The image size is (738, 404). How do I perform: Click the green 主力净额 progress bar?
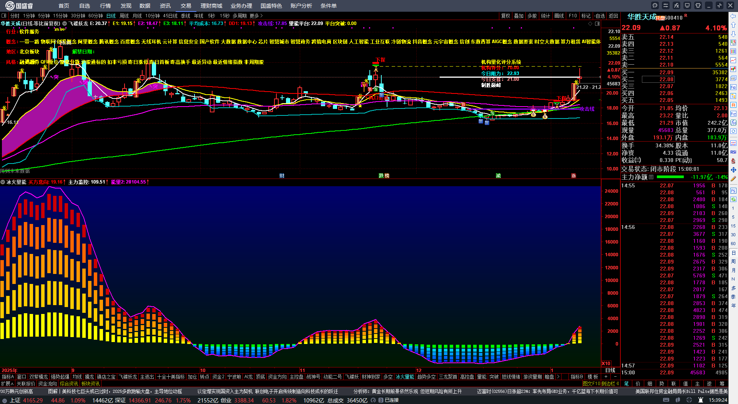coord(670,177)
